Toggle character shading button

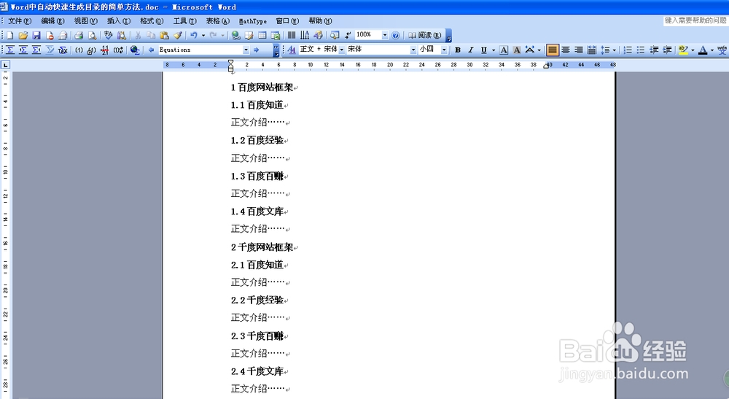(517, 50)
